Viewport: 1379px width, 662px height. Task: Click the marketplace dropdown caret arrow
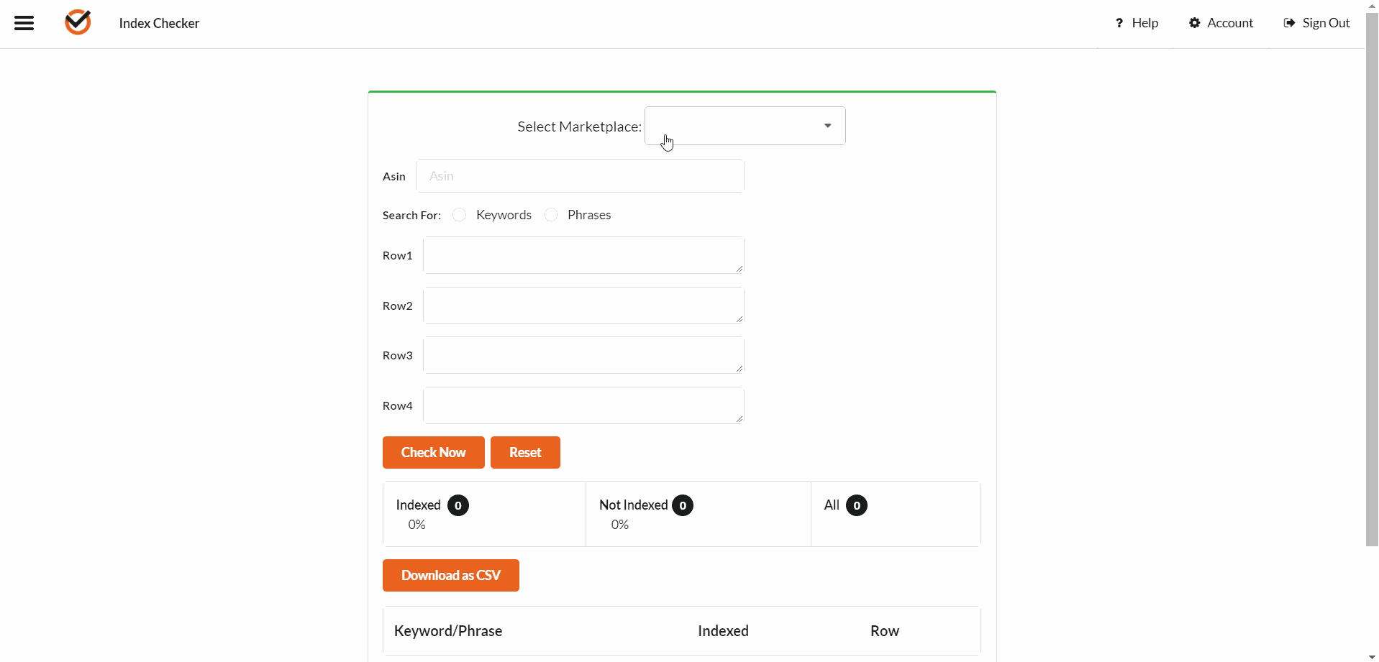[x=828, y=126]
